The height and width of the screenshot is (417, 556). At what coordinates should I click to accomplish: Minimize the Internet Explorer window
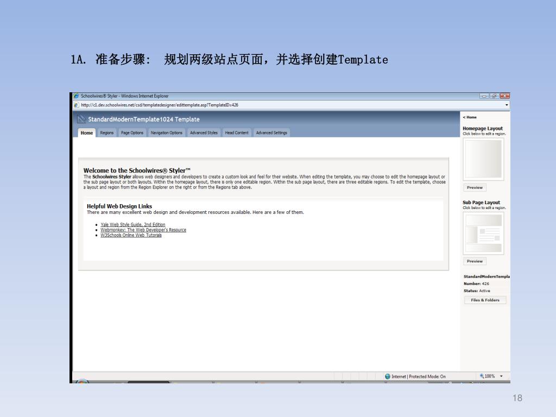coord(484,96)
